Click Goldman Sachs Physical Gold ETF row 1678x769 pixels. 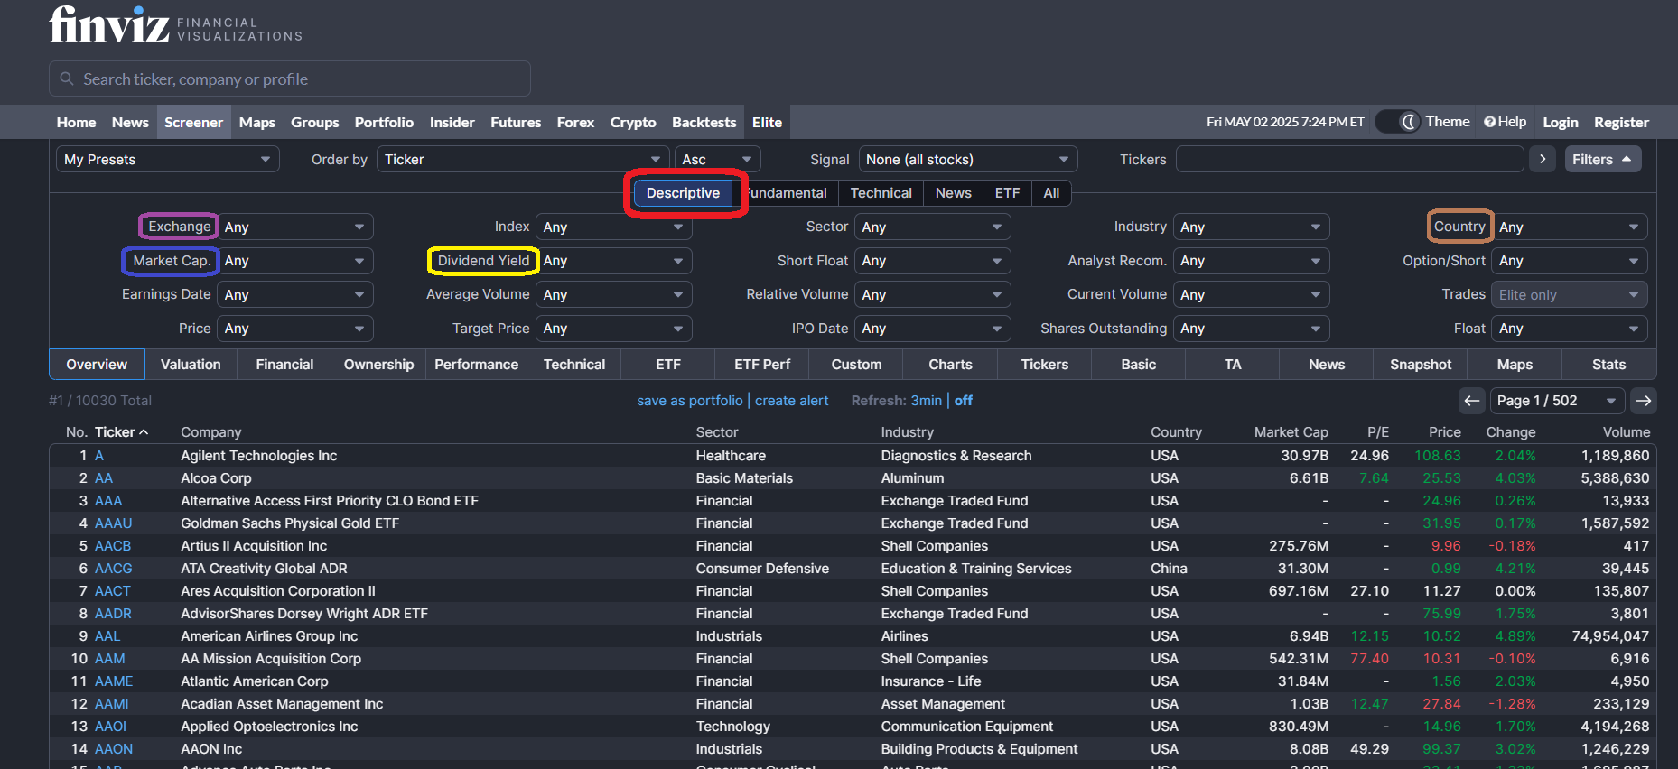pos(851,523)
